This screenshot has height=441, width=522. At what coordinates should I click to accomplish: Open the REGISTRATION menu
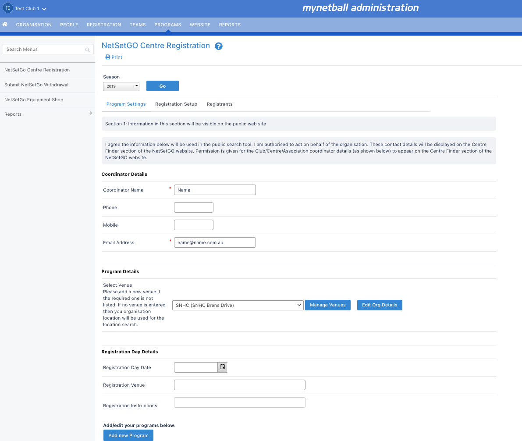[104, 25]
